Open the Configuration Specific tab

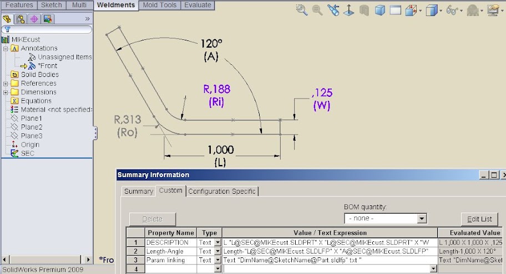tap(222, 192)
